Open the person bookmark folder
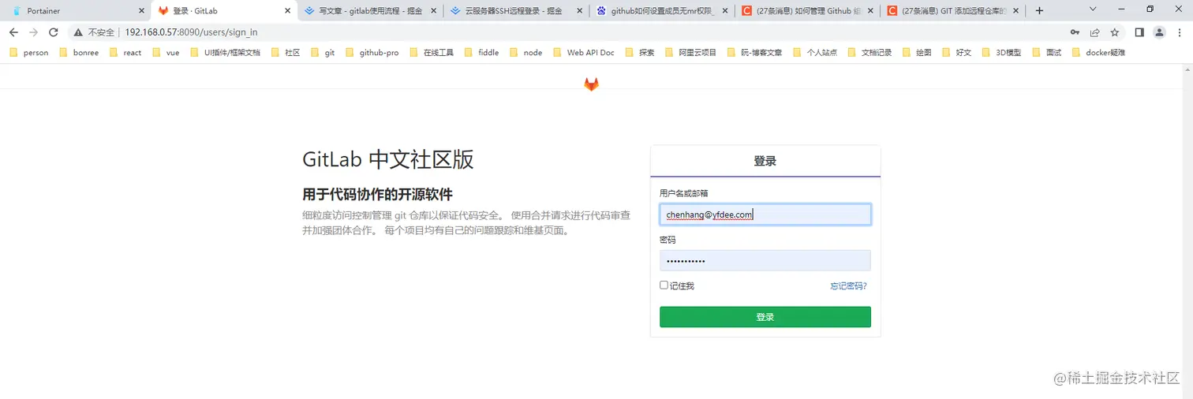This screenshot has height=399, width=1193. (29, 53)
